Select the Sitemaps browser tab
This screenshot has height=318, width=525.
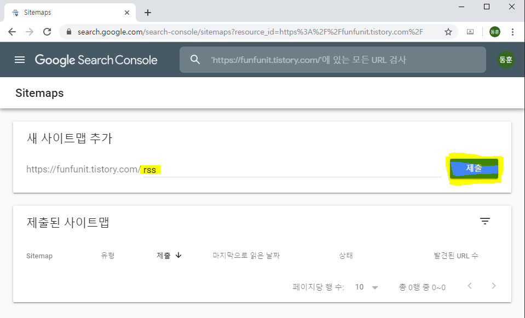coord(70,13)
